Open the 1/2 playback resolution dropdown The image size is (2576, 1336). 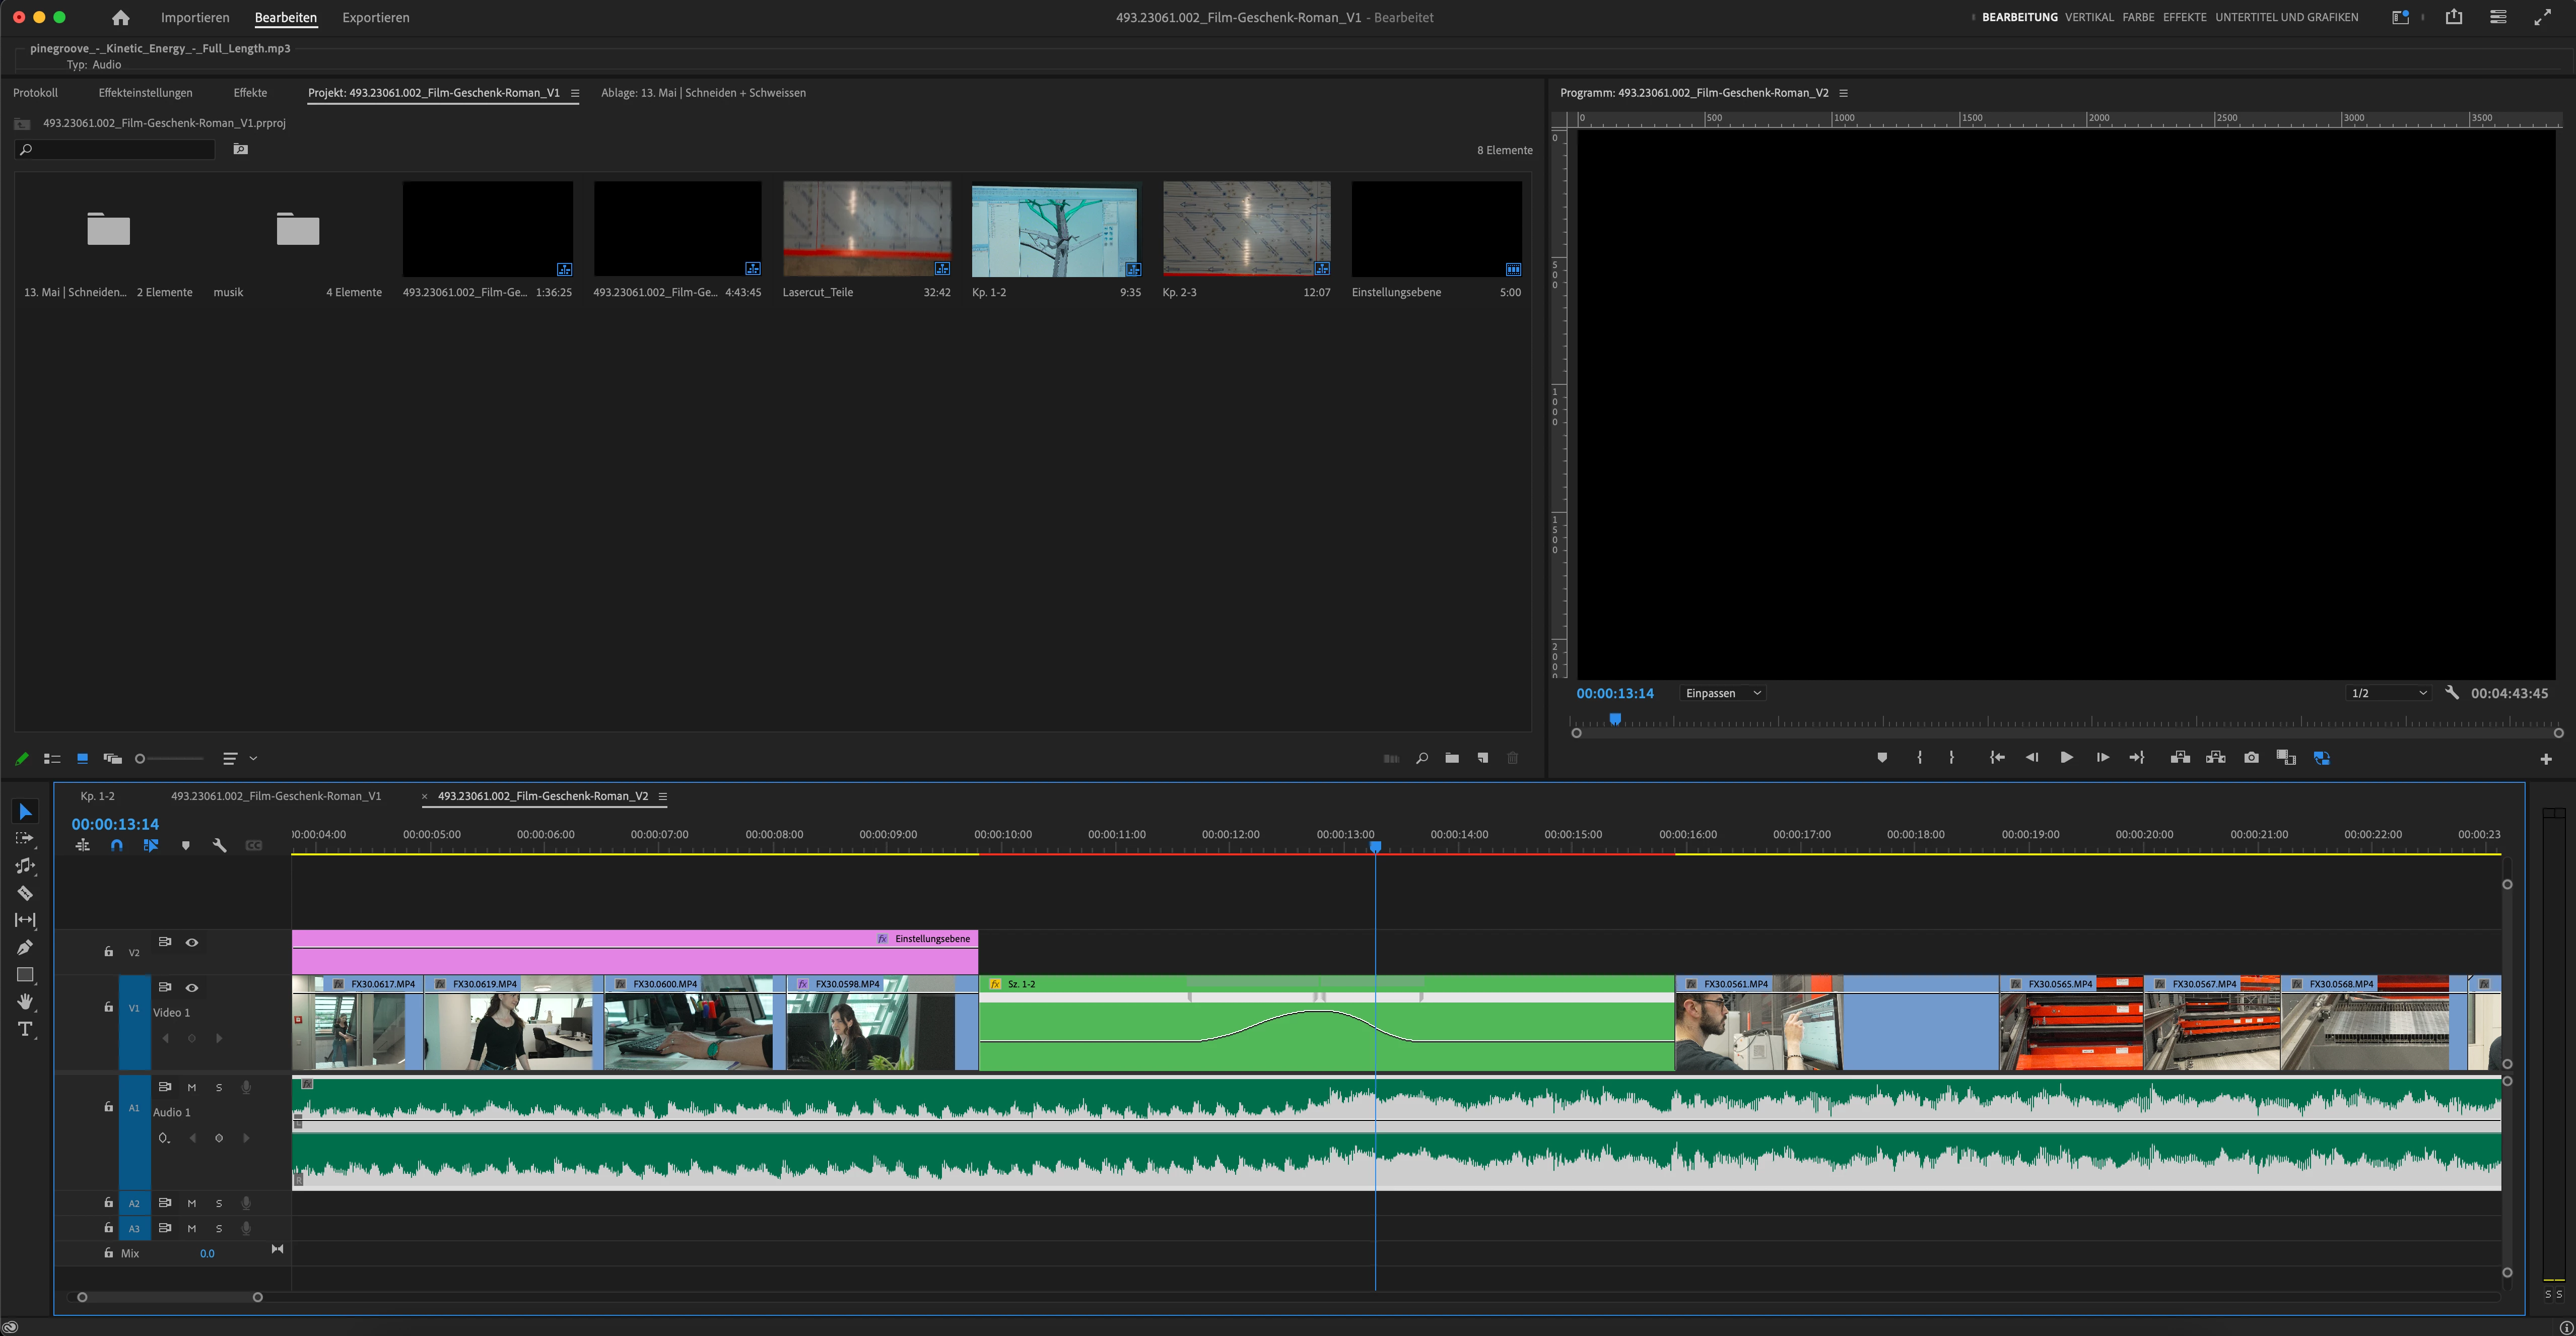(2388, 693)
